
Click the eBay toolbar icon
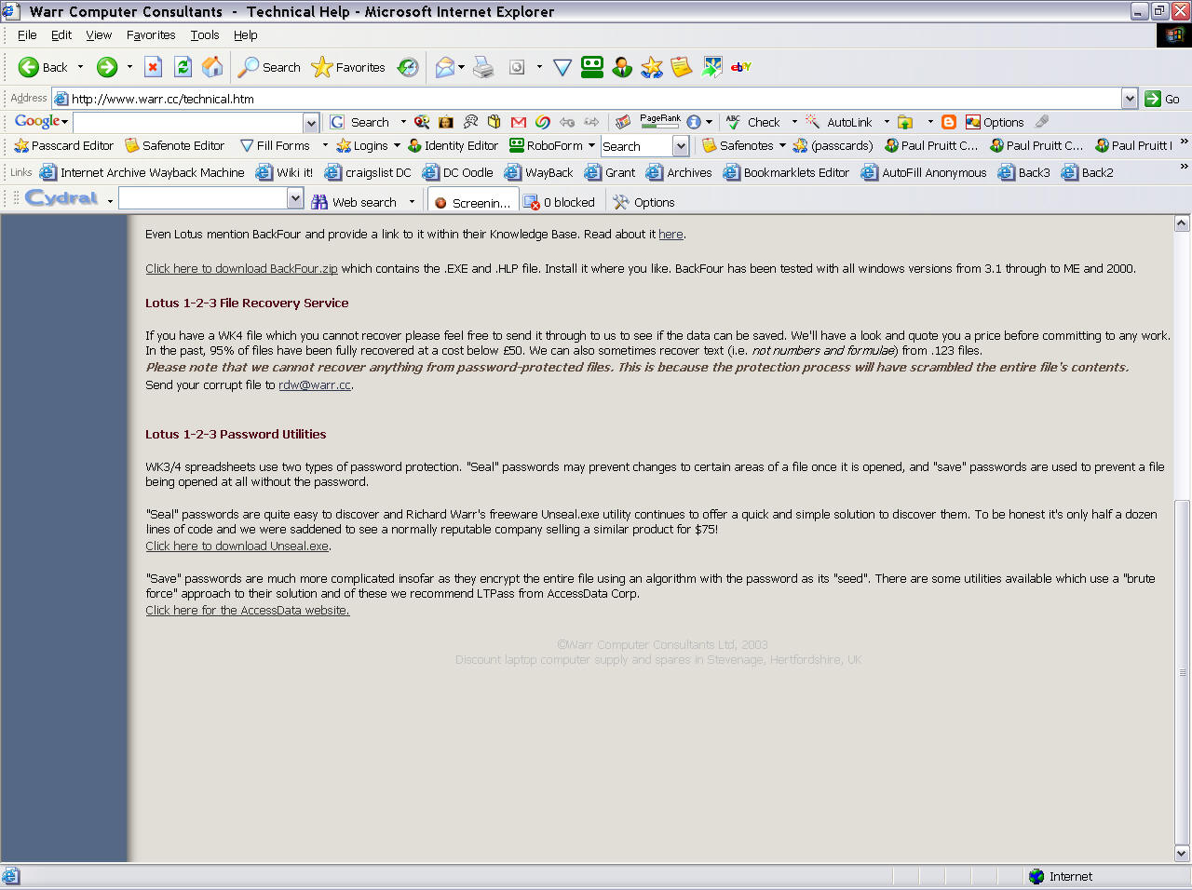[741, 67]
